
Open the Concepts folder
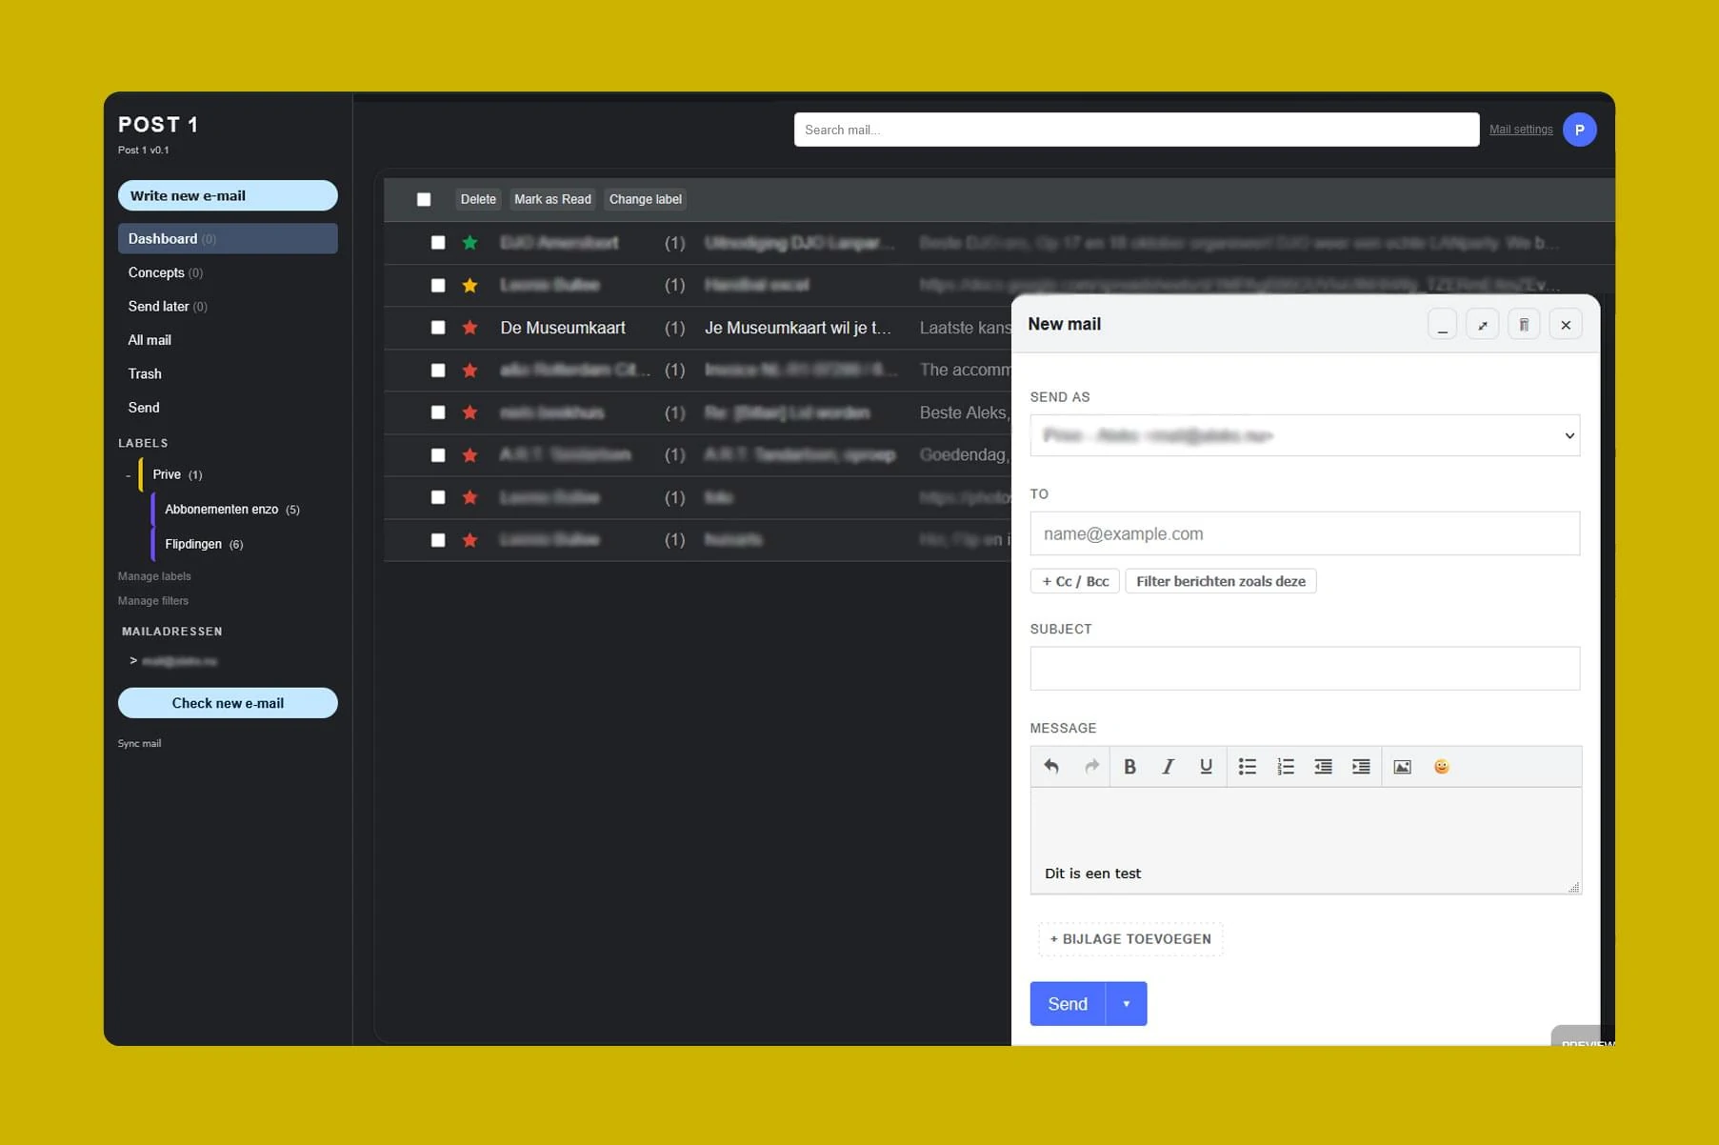coord(166,272)
